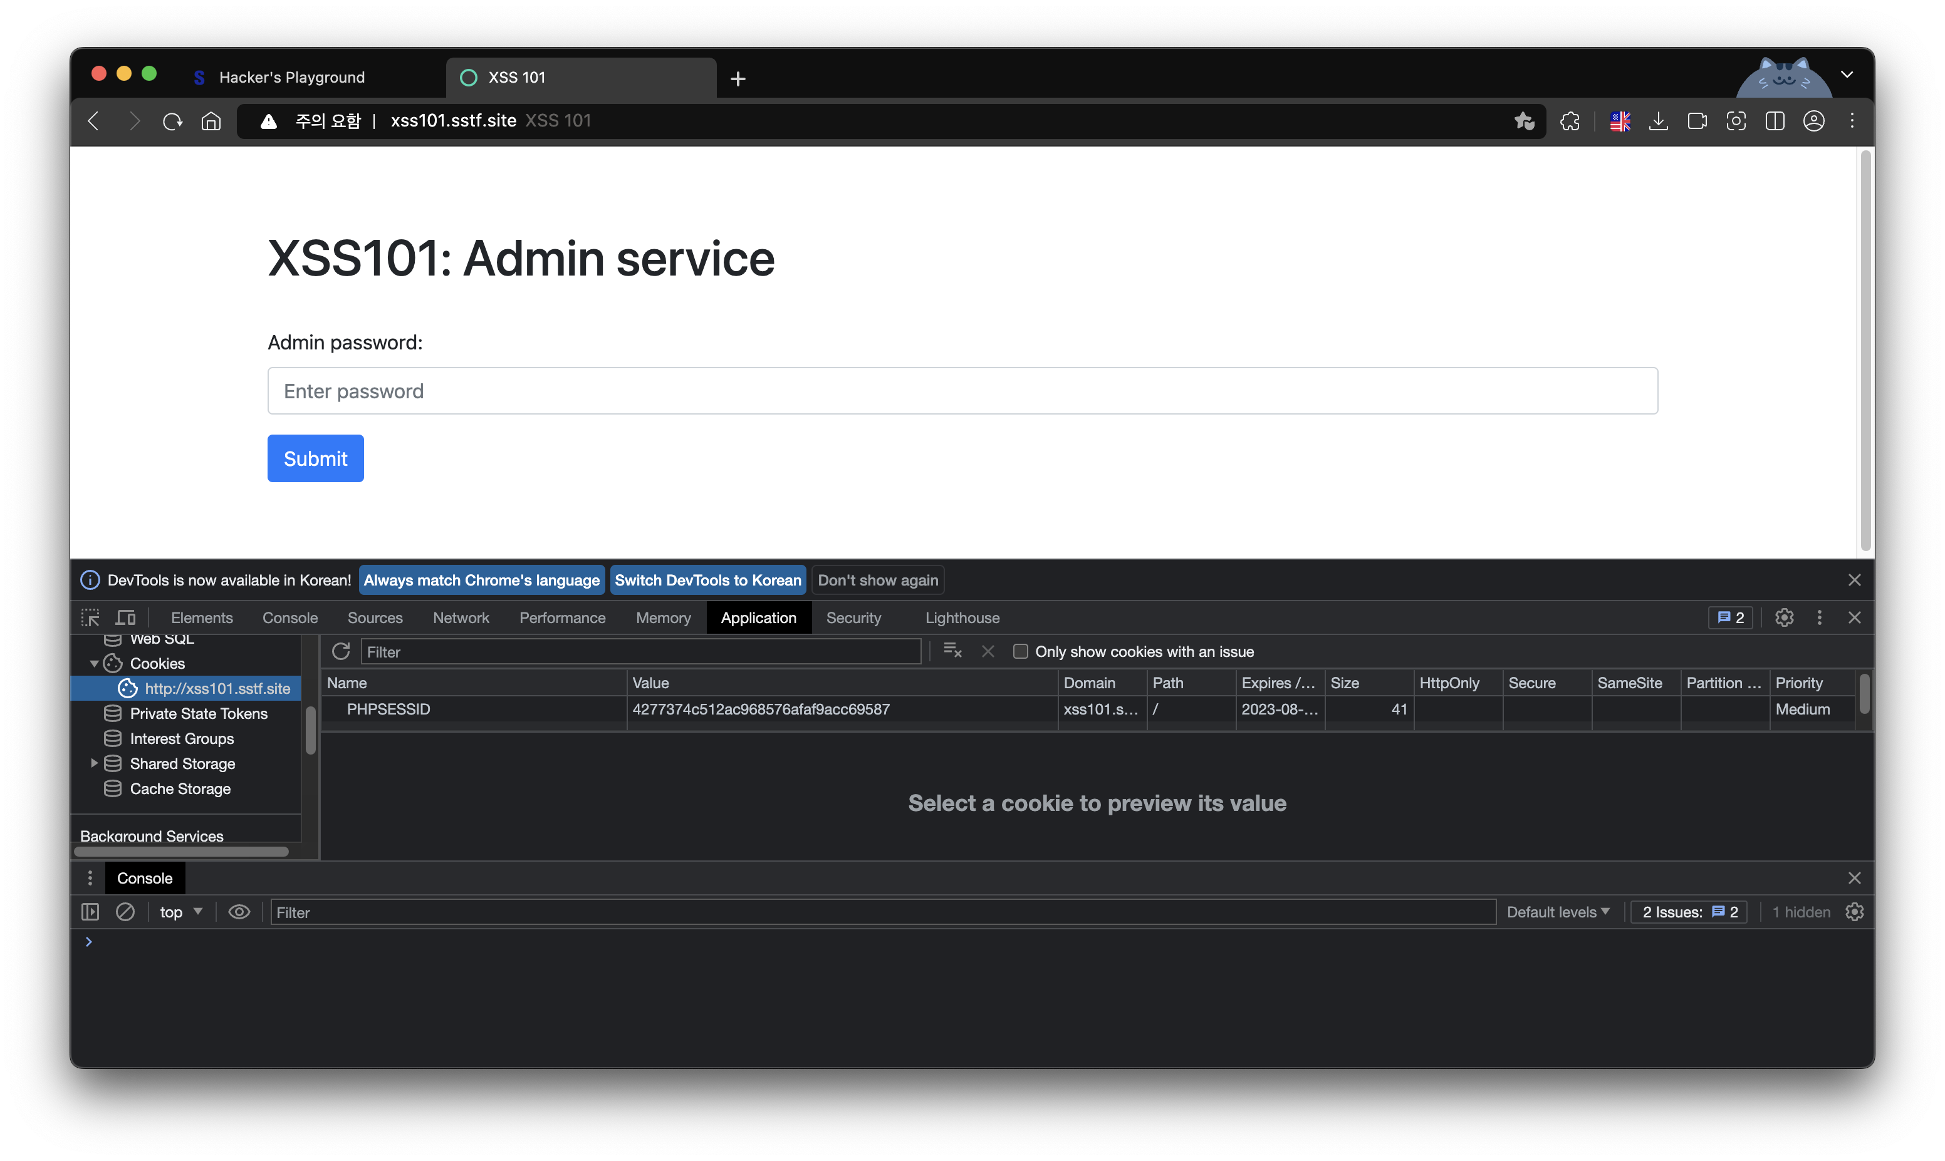Expand the Shared Storage tree node
Screen dimensions: 1945x1161
pos(94,763)
